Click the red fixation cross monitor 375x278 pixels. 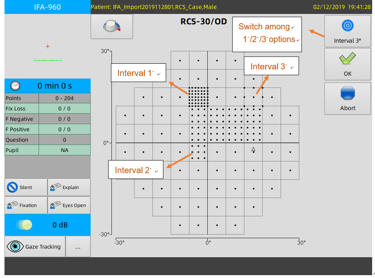pos(48,47)
